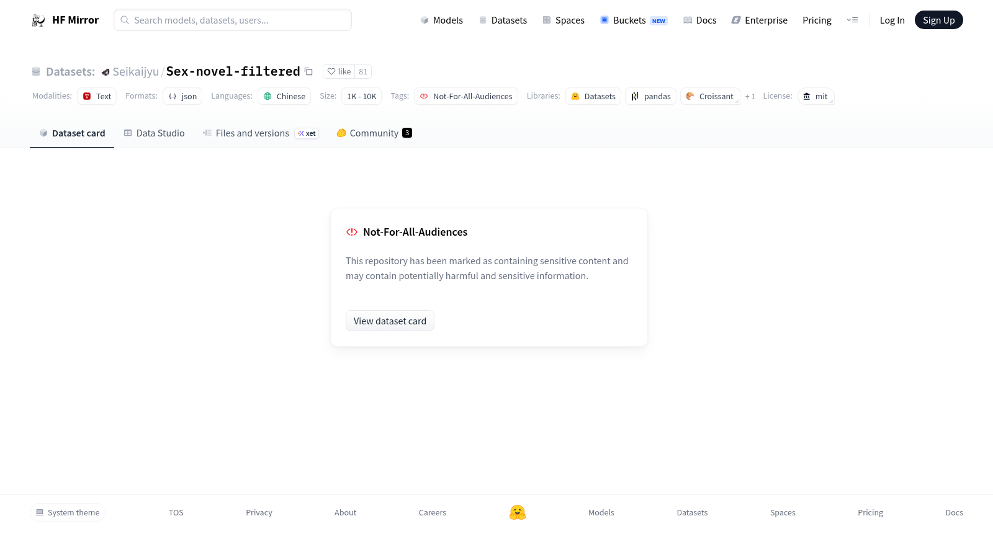This screenshot has width=993, height=534.
Task: Open Datasets in the top navigation
Action: click(x=503, y=20)
